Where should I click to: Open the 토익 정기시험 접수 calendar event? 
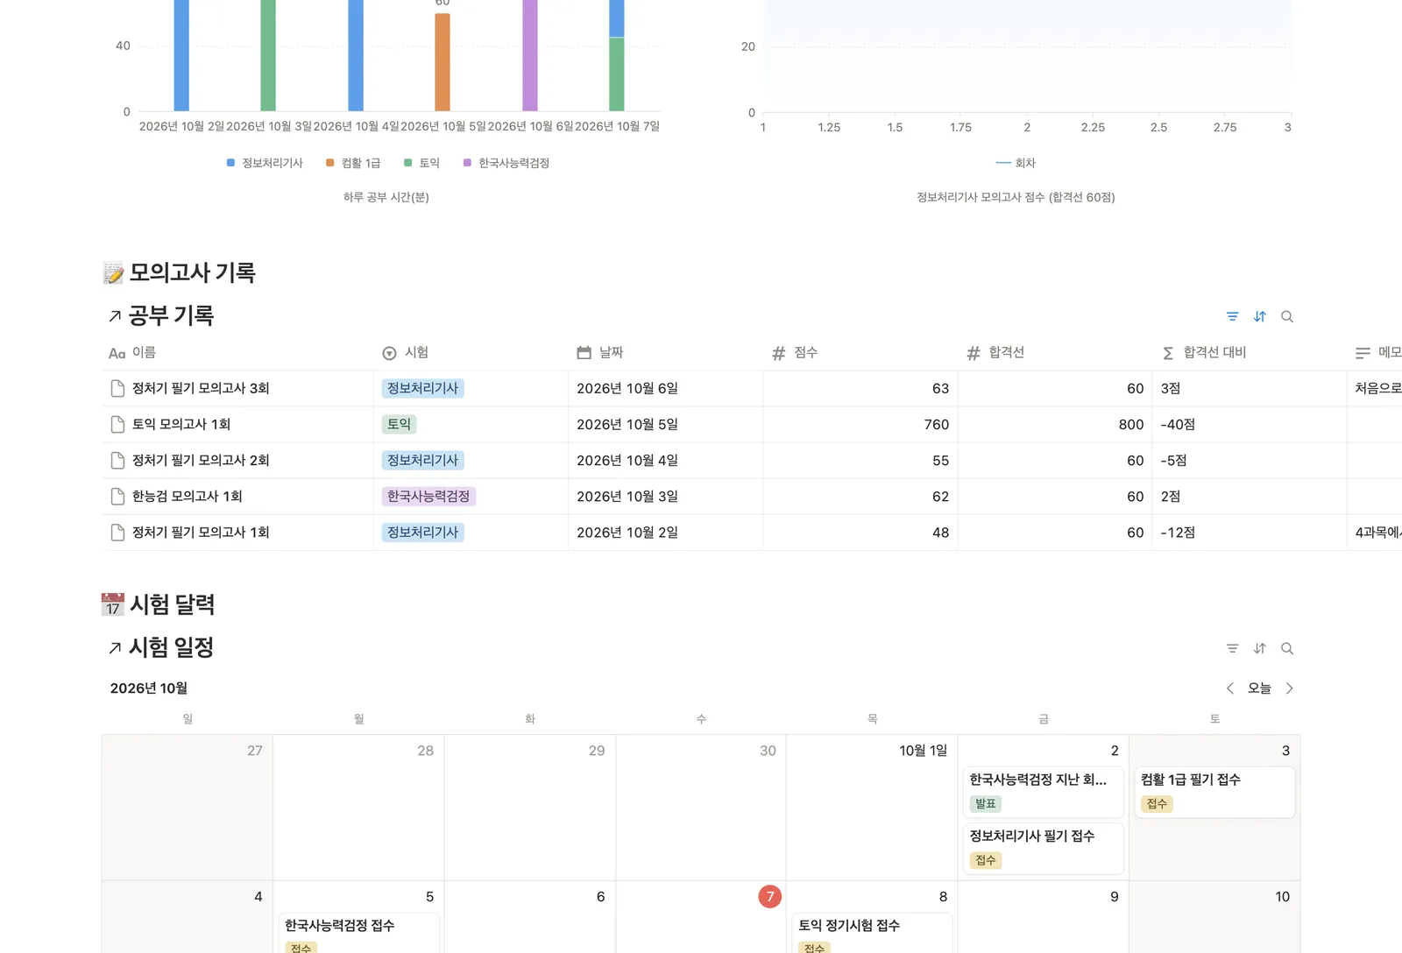pos(872,933)
